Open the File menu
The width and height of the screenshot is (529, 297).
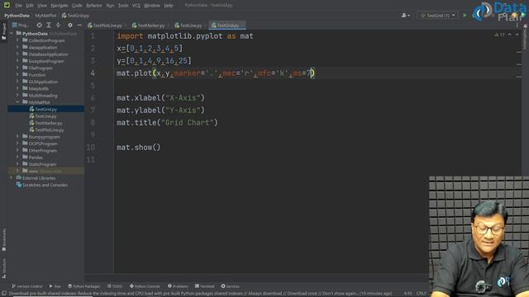(x=18, y=6)
